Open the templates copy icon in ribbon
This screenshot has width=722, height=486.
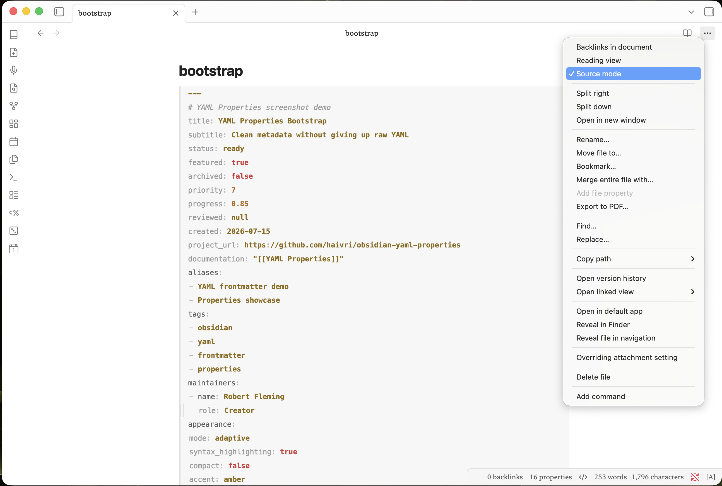[14, 159]
